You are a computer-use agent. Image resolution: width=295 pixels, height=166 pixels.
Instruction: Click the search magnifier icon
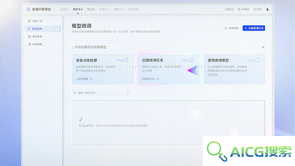(75, 93)
